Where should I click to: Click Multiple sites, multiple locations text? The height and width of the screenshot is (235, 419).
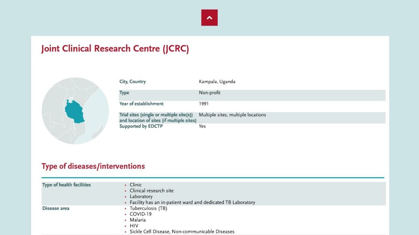pyautogui.click(x=232, y=115)
